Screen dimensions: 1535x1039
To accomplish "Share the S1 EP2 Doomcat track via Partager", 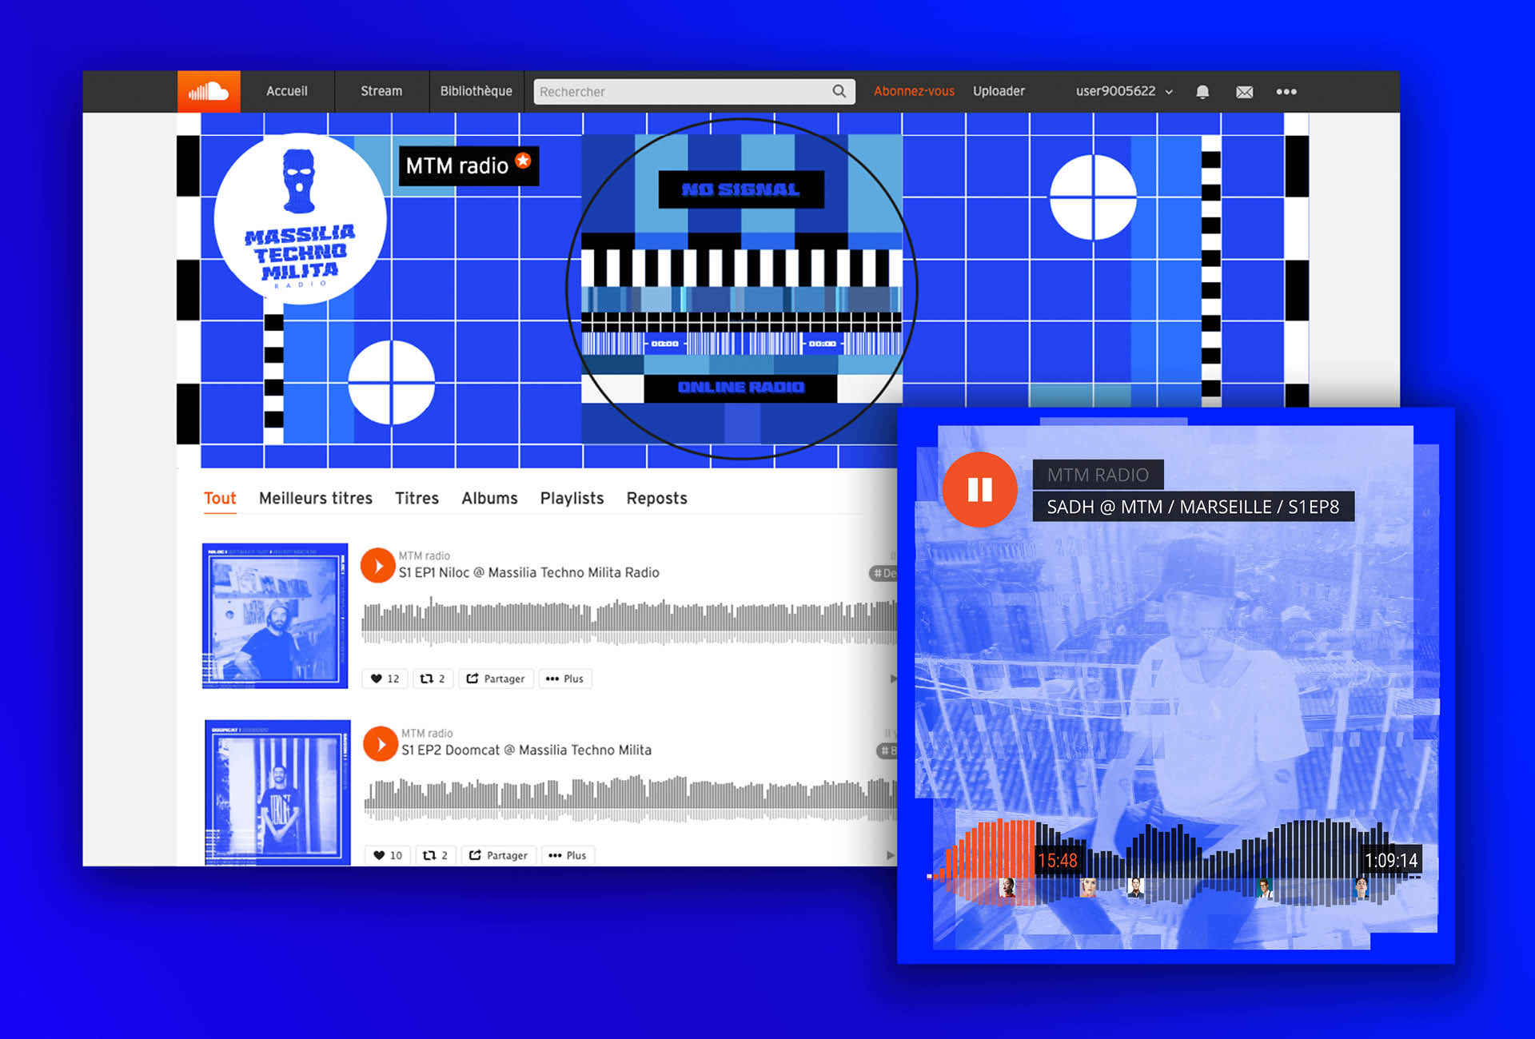I will 499,855.
